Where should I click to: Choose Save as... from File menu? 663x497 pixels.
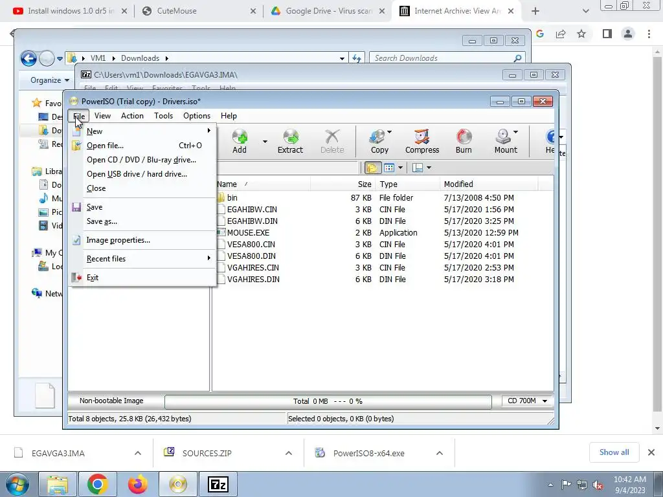point(144,221)
